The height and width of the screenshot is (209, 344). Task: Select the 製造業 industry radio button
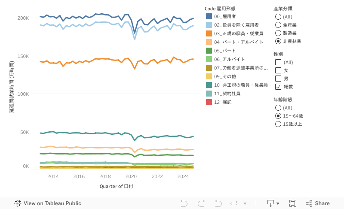[278, 33]
